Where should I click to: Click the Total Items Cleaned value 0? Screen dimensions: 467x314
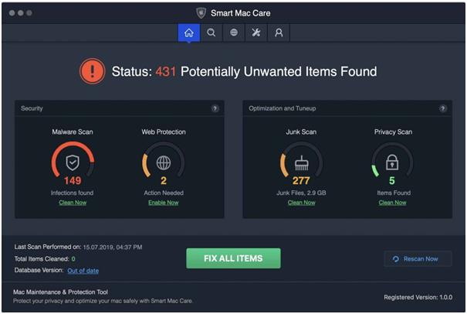point(73,259)
